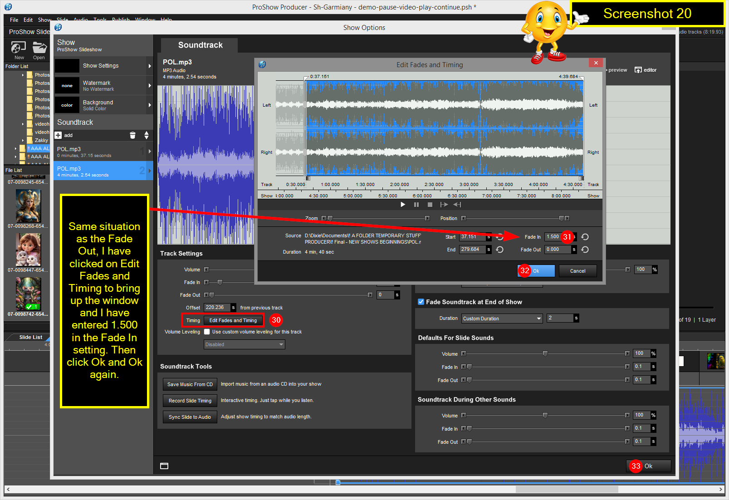Open the Edit menu

(28, 20)
